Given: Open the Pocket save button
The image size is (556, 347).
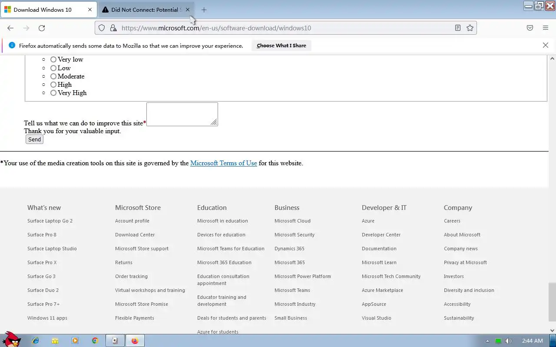Looking at the screenshot, I should point(530,28).
